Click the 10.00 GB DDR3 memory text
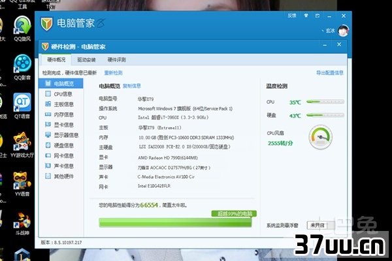 point(186,138)
